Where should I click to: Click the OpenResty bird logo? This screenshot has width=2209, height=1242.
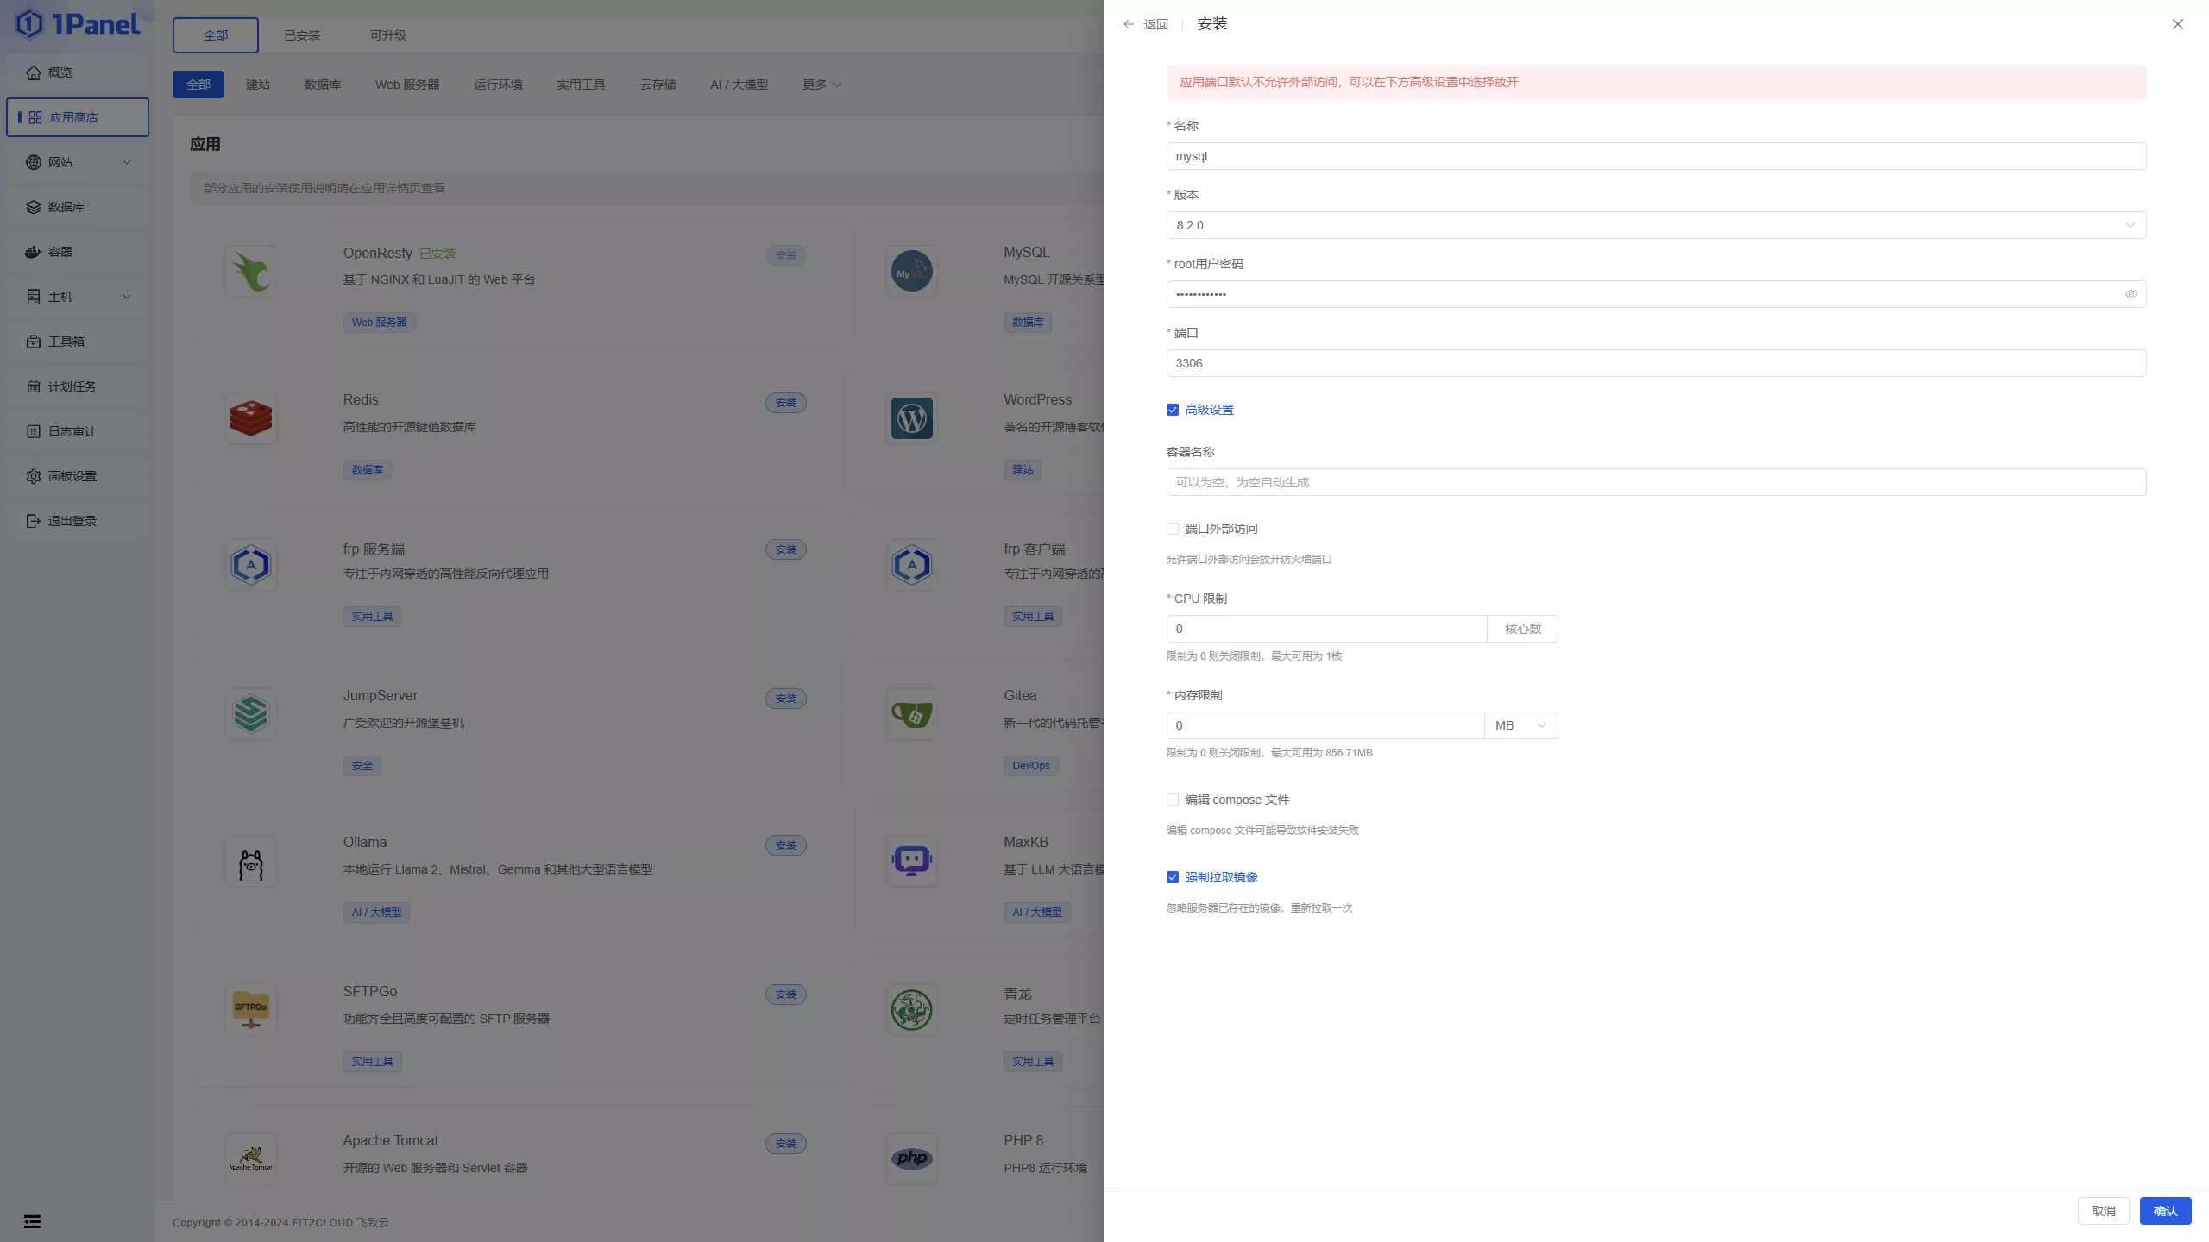coord(251,271)
